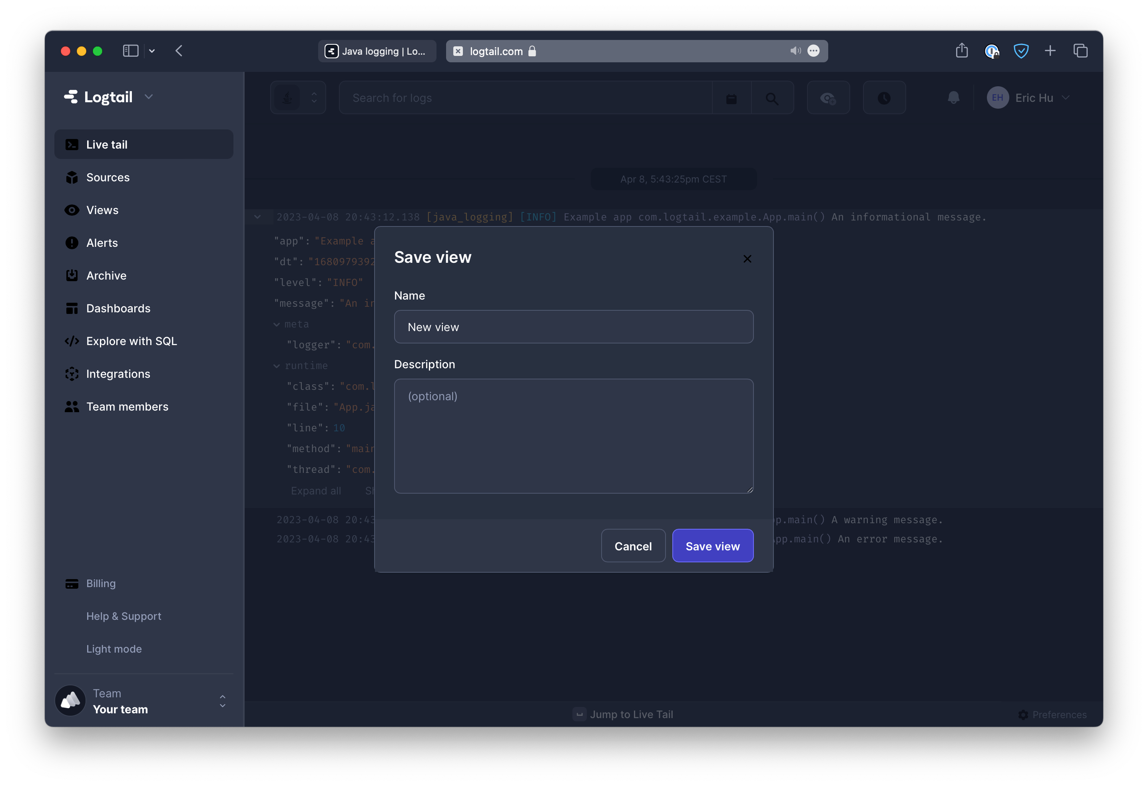1148x786 pixels.
Task: Open Team members page
Action: pos(127,407)
